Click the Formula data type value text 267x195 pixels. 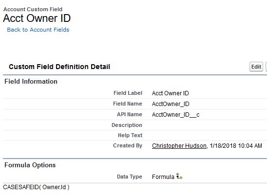[163, 177]
